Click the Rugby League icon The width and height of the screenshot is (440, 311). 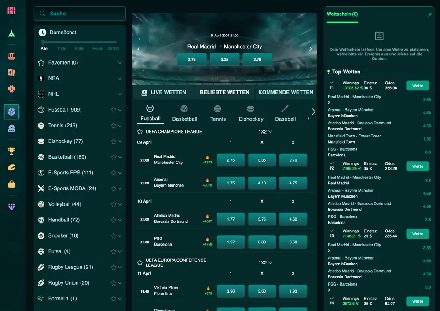(41, 267)
